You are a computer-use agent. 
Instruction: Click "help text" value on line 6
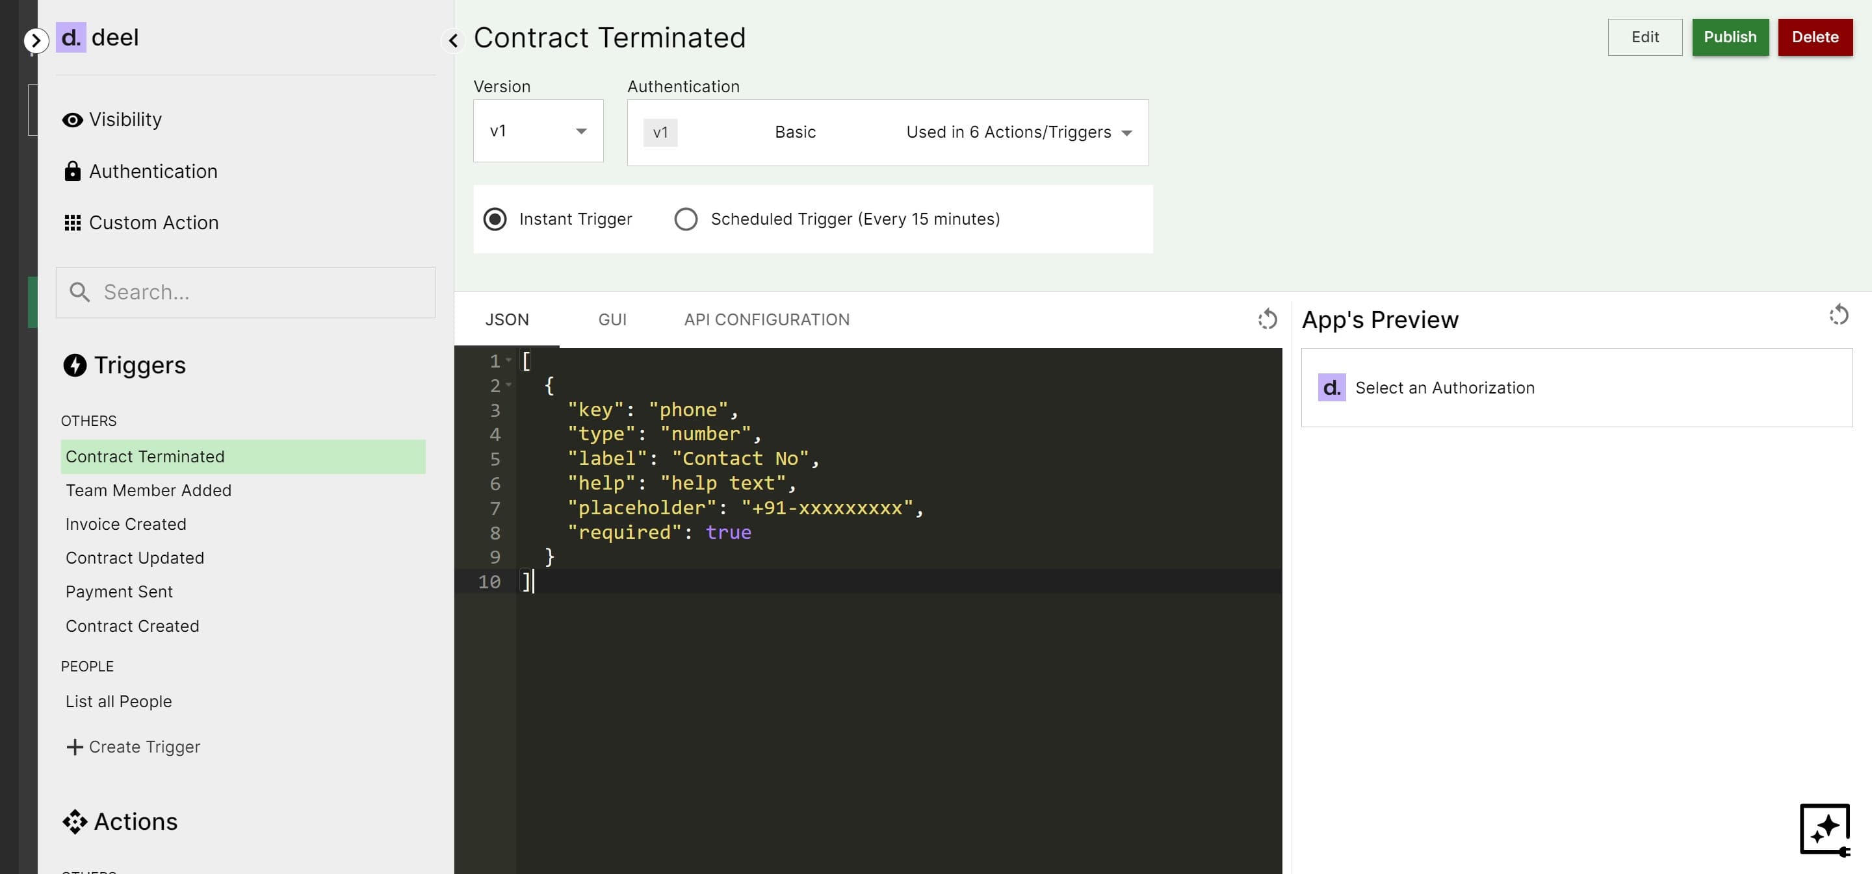(723, 484)
